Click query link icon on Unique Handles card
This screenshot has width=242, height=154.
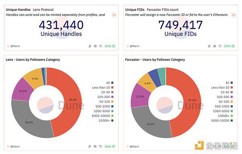tap(90, 46)
